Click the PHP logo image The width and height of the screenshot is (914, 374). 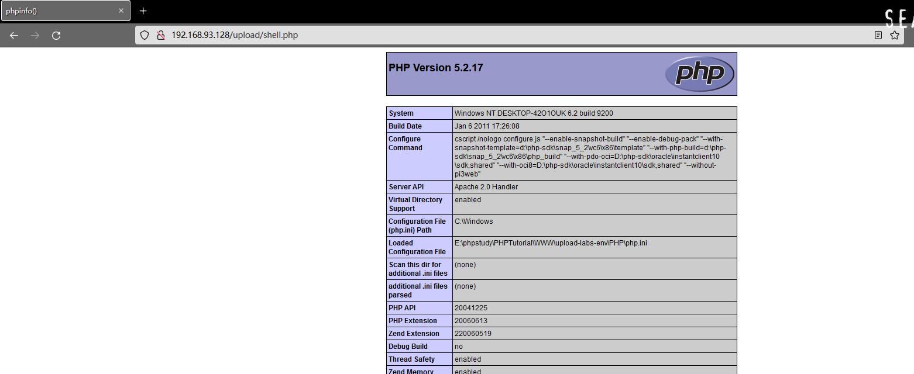(x=699, y=74)
